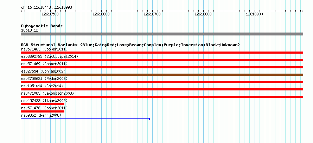Click the right arrow of the ruler

pos(302,11)
